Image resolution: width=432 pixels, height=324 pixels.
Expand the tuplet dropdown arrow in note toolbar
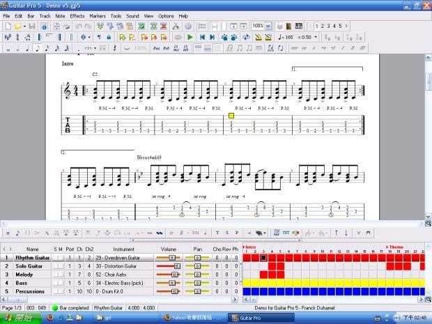95,48
